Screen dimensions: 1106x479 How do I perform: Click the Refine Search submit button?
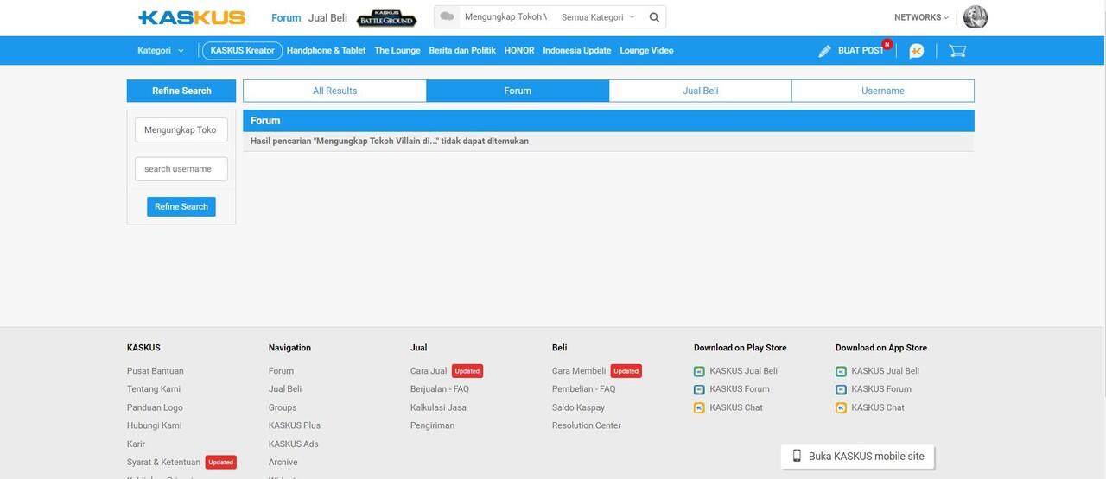181,206
